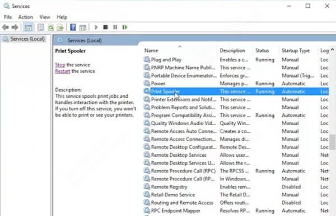The image size is (336, 216).
Task: Click the Export List toolbar icon
Action: pyautogui.click(x=60, y=27)
